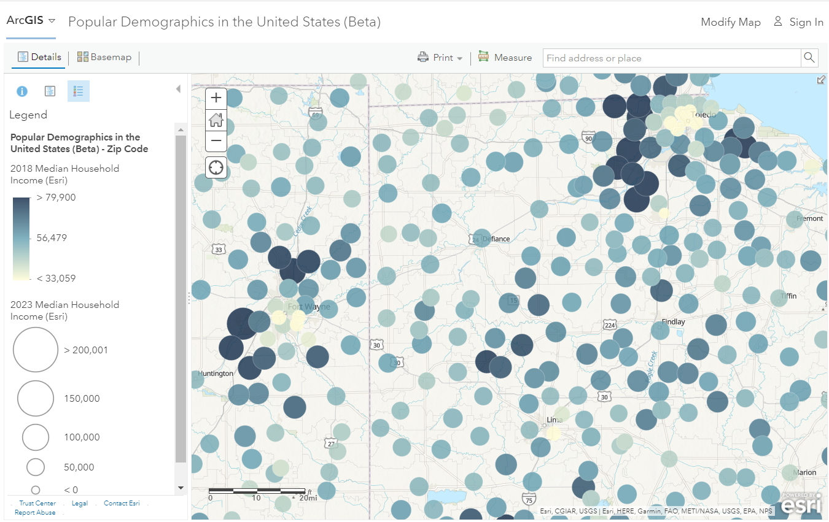Screen dimensions: 829x522
Task: Open the Basemap gallery
Action: click(x=104, y=57)
